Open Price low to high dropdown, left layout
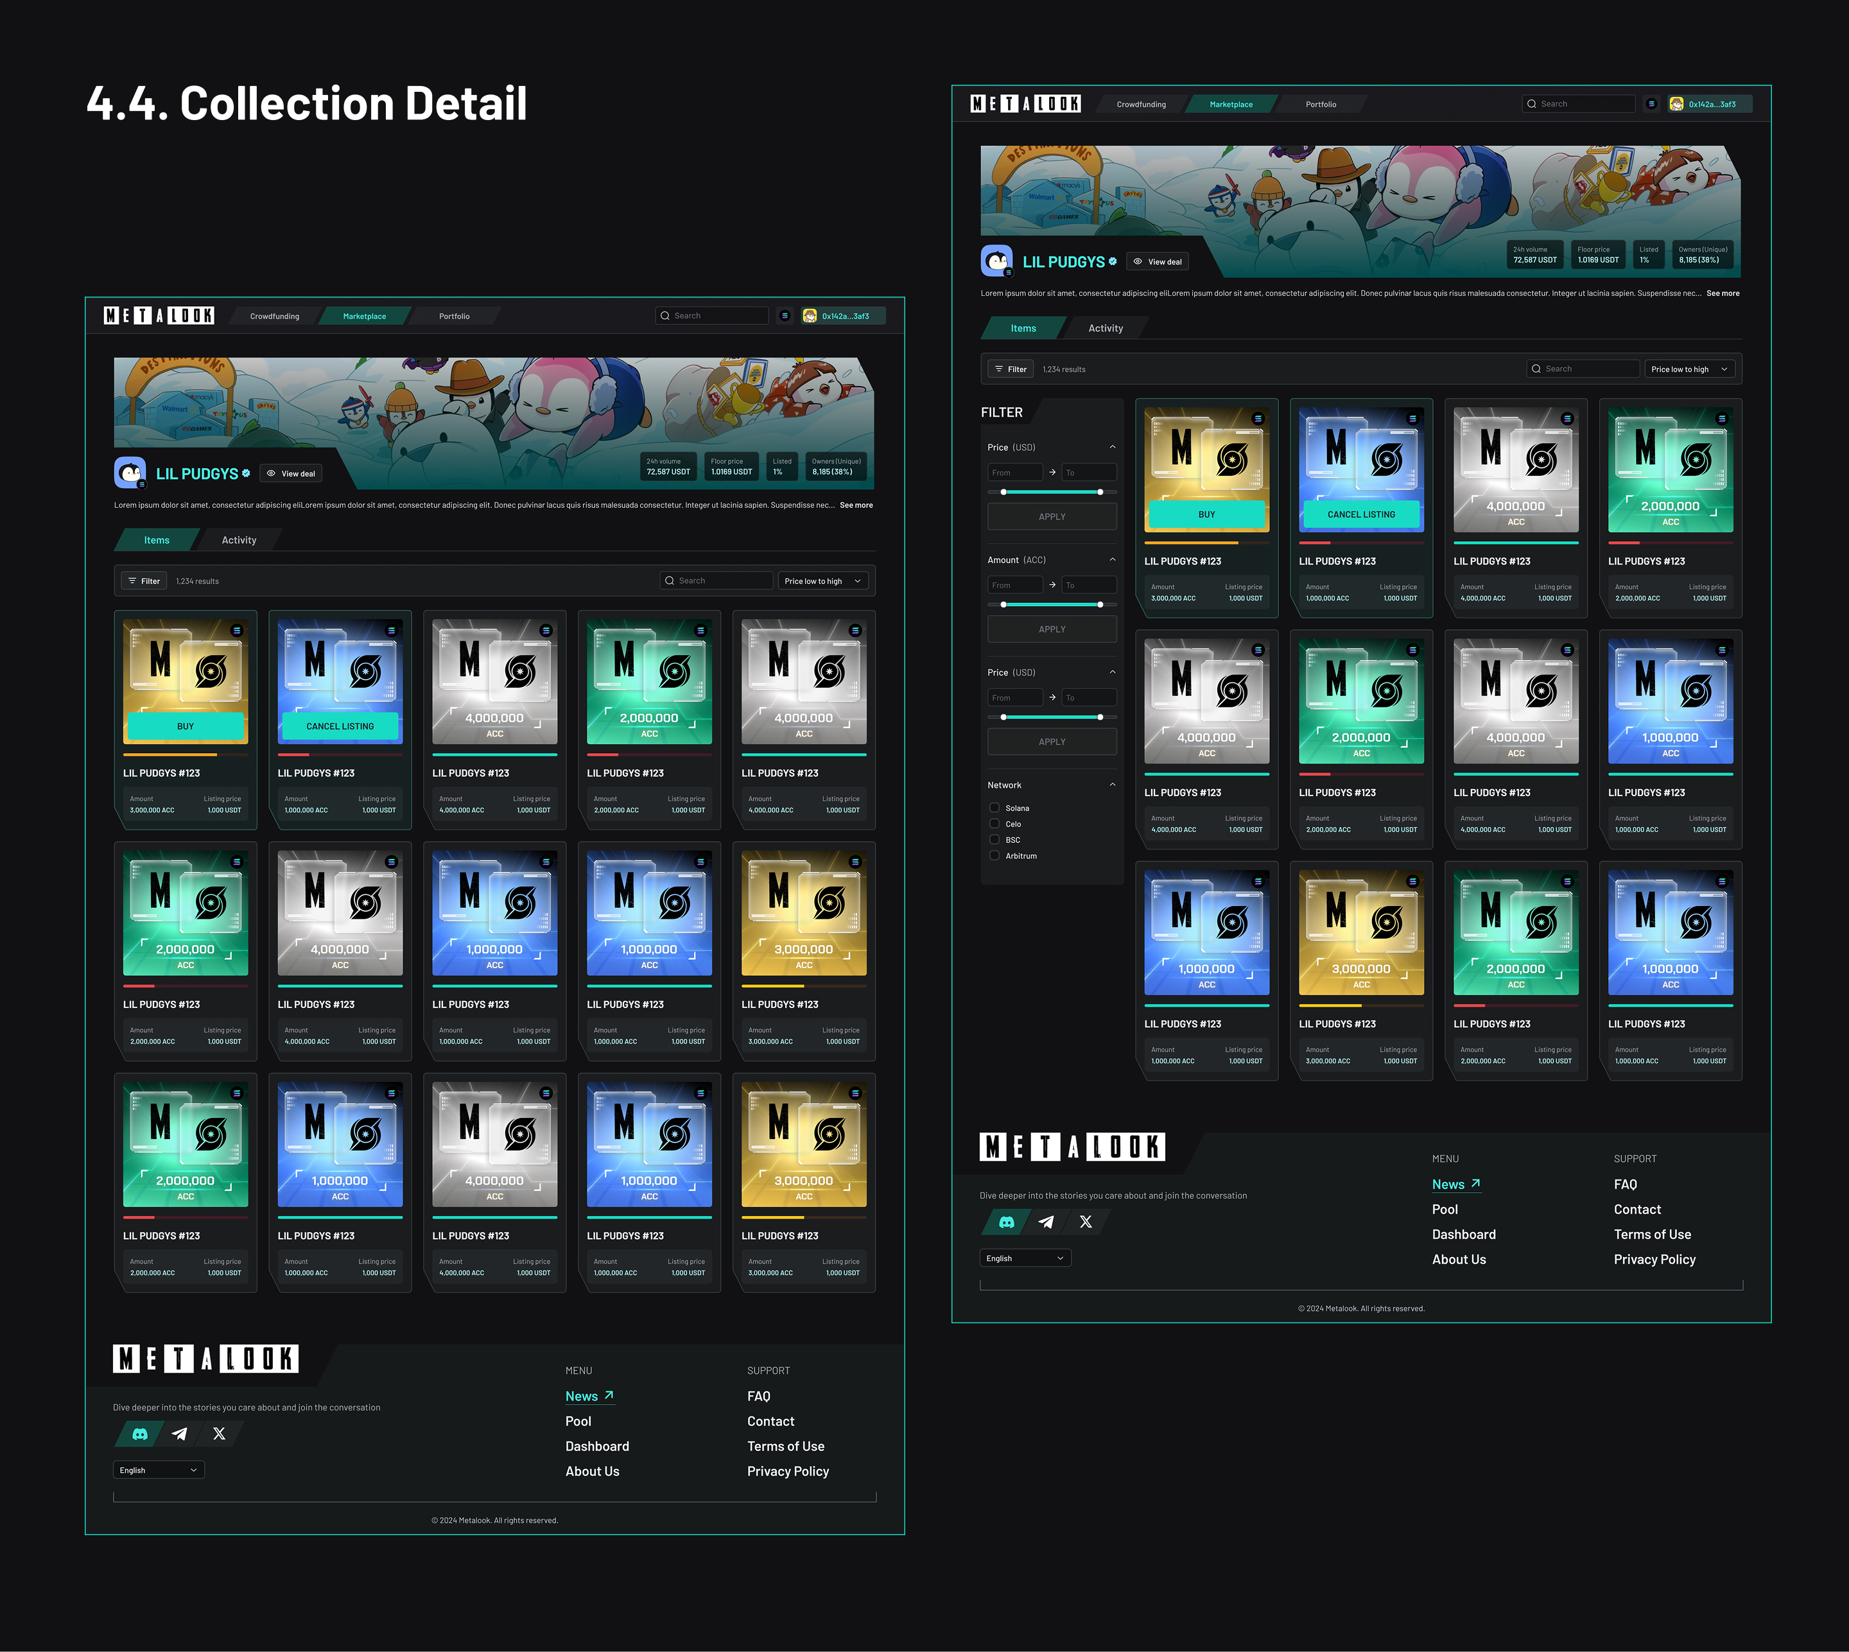Image resolution: width=1849 pixels, height=1652 pixels. (x=822, y=581)
